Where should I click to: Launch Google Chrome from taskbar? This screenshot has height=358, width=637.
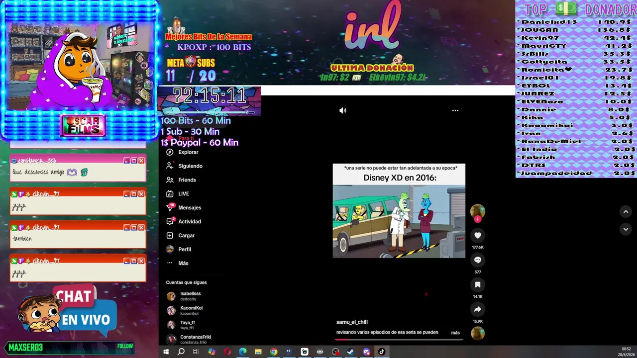274,352
